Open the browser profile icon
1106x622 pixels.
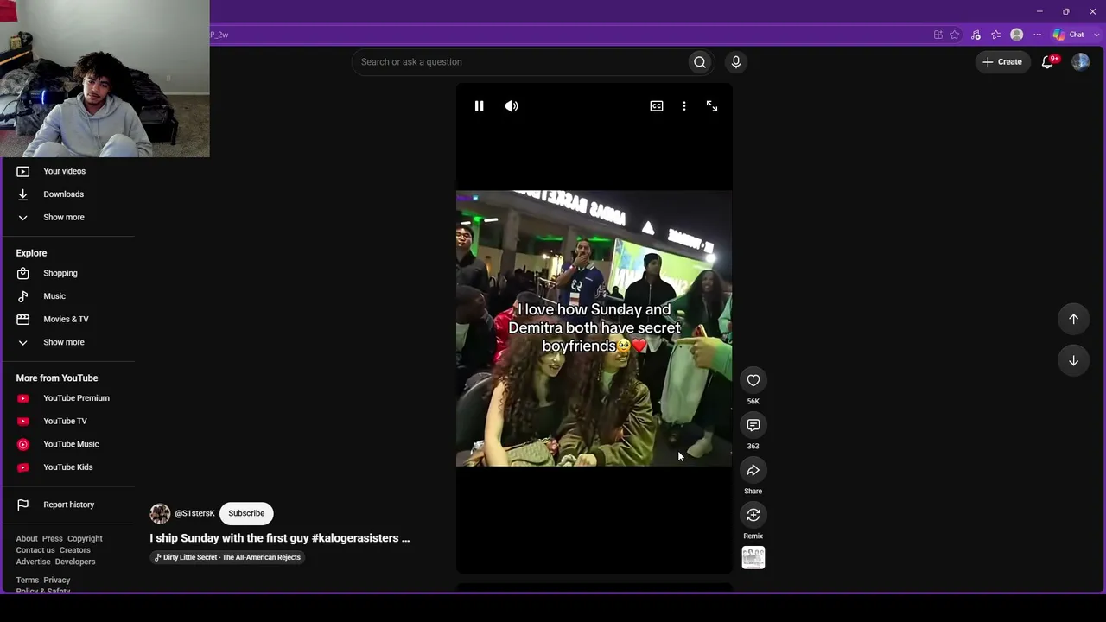pyautogui.click(x=1017, y=35)
